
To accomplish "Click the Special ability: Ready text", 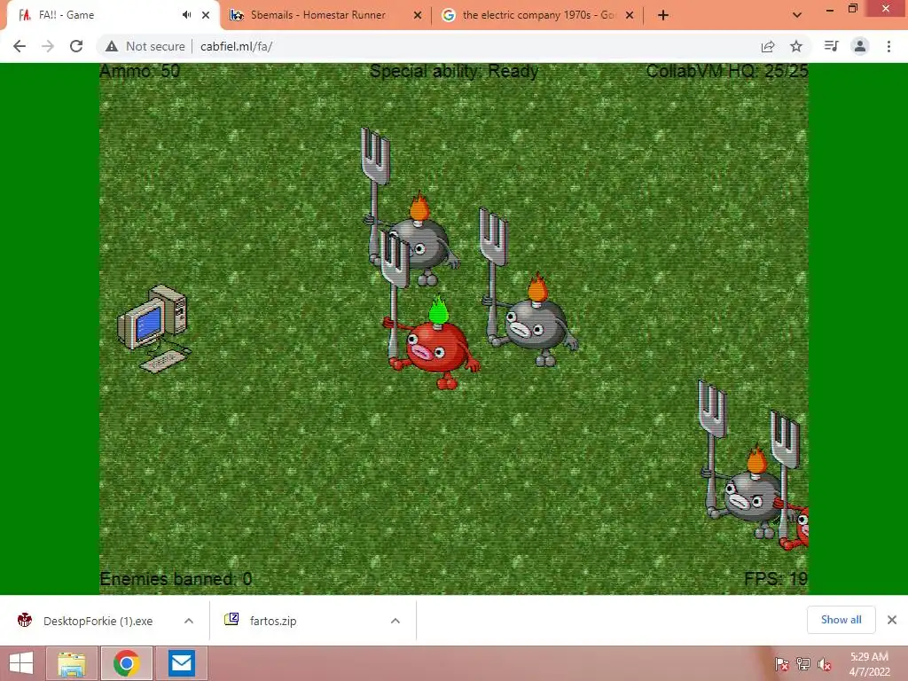I will tap(454, 71).
